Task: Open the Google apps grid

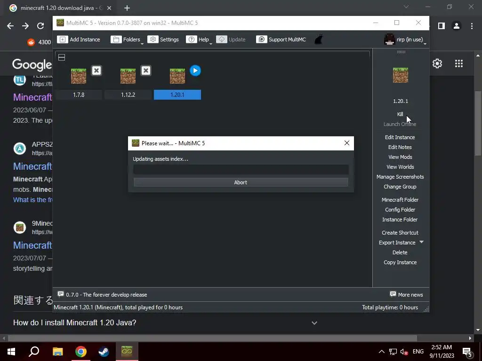Action: pos(458,63)
